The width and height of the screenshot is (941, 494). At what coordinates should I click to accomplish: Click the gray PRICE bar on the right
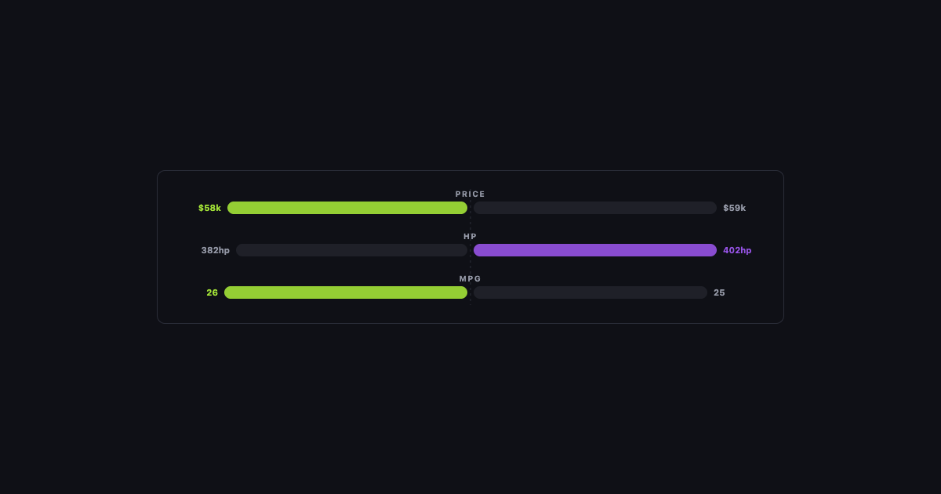click(x=595, y=208)
